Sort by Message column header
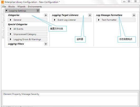Image resolution: width=140 pixels, height=107 pixels. click(26, 94)
